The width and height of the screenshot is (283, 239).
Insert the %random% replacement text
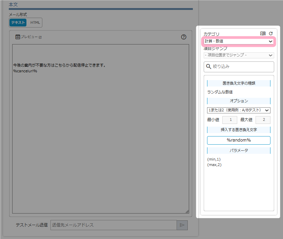[x=239, y=140]
